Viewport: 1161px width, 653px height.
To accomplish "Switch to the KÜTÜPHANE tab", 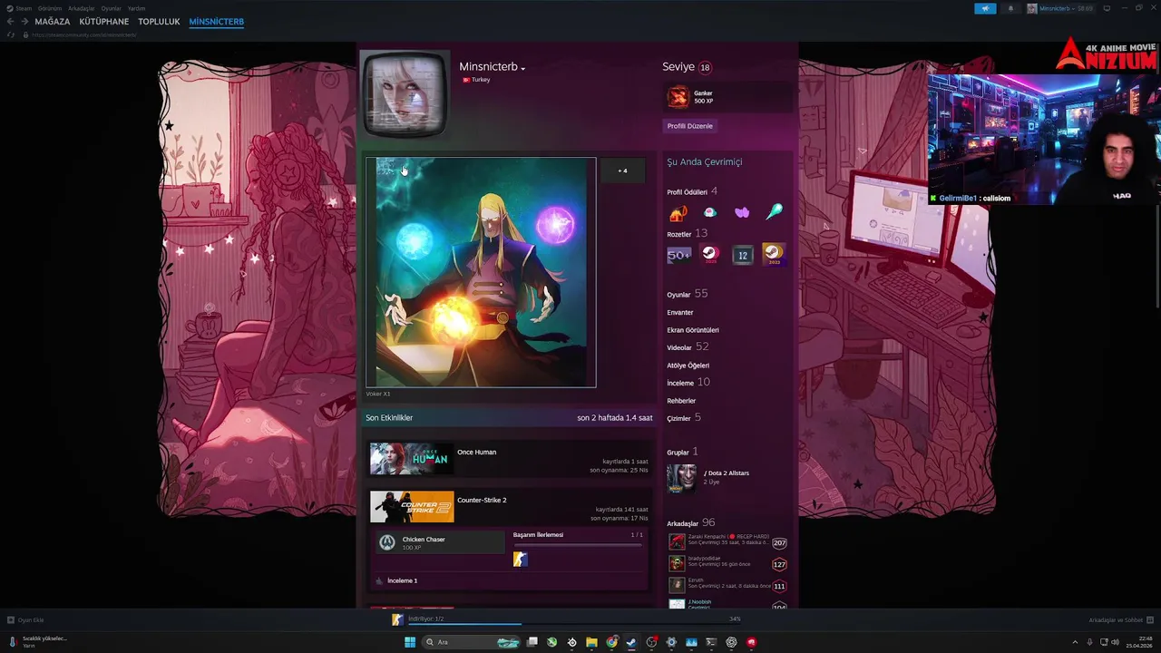I will coord(104,22).
